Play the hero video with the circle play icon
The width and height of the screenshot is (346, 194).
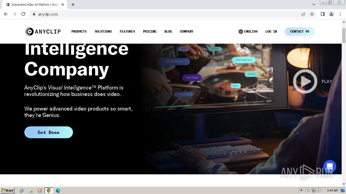pos(305,81)
